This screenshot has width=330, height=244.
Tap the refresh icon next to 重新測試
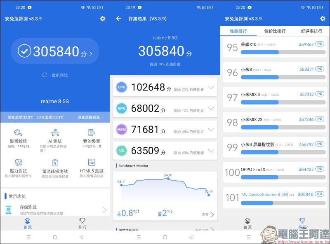click(45, 75)
